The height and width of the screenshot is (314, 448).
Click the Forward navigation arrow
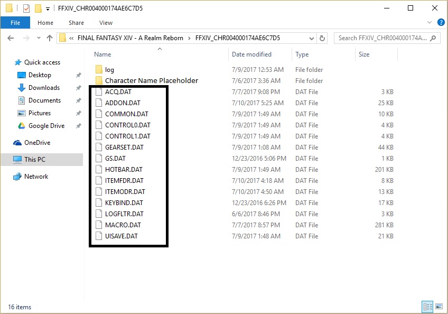click(26, 38)
